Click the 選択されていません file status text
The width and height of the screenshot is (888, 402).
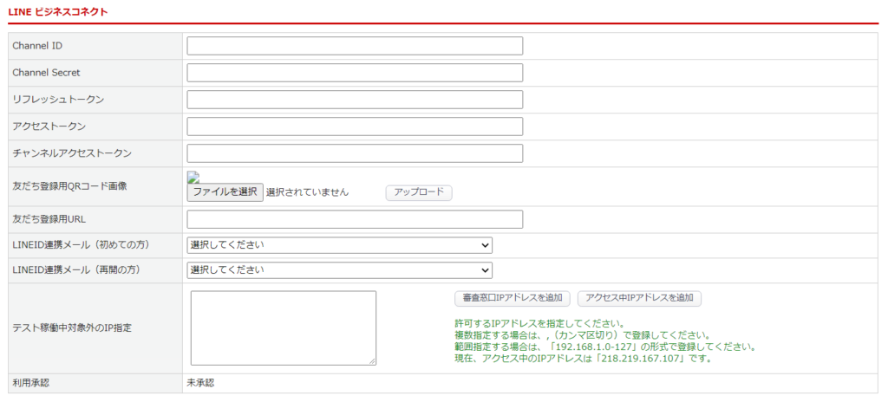coord(308,192)
